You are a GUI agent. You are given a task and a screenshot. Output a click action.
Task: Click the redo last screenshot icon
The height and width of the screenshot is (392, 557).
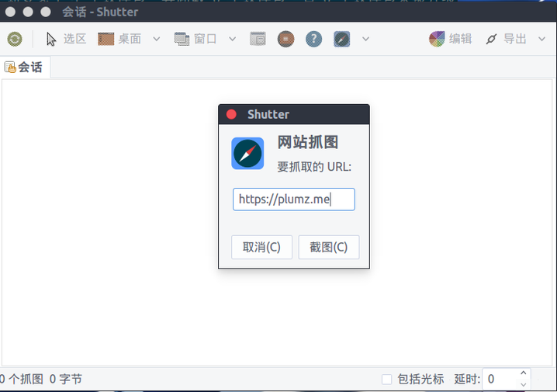[x=15, y=39]
